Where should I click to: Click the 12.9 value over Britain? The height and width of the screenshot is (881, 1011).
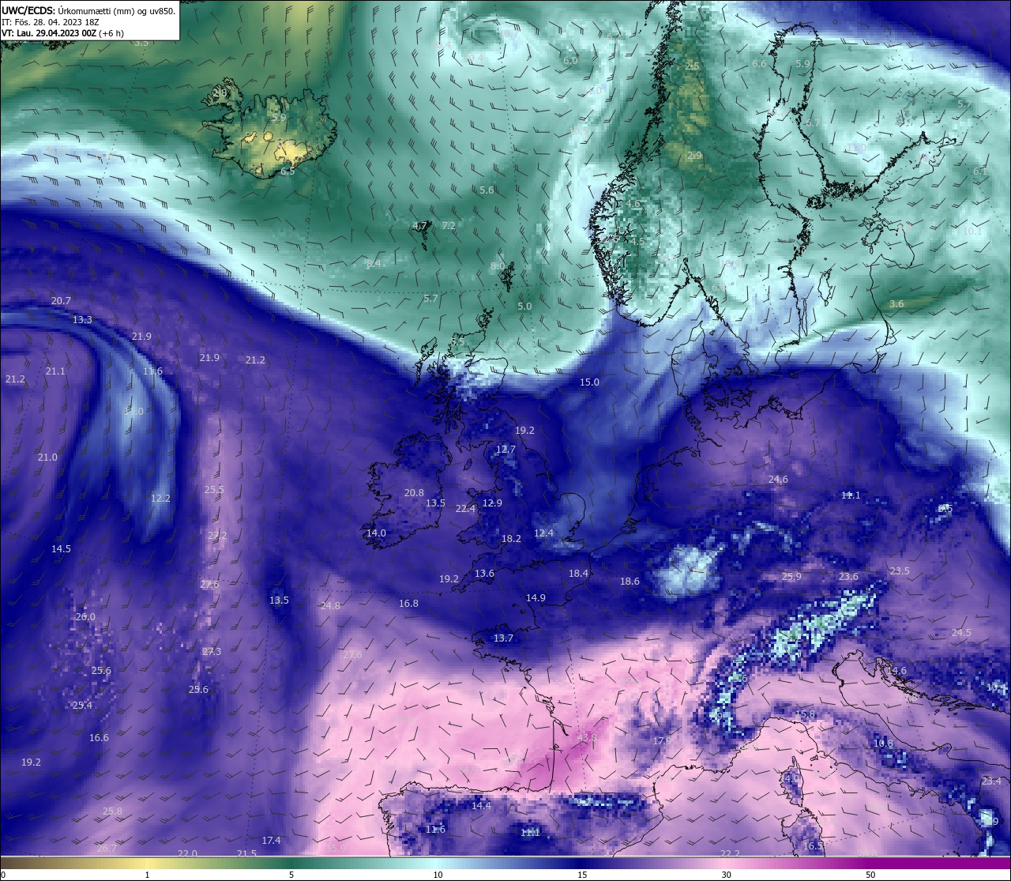pyautogui.click(x=492, y=503)
